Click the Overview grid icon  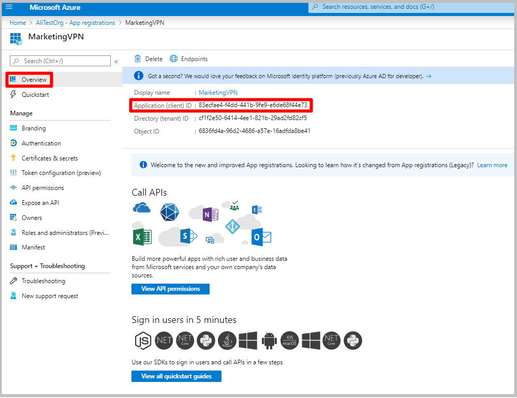click(13, 80)
